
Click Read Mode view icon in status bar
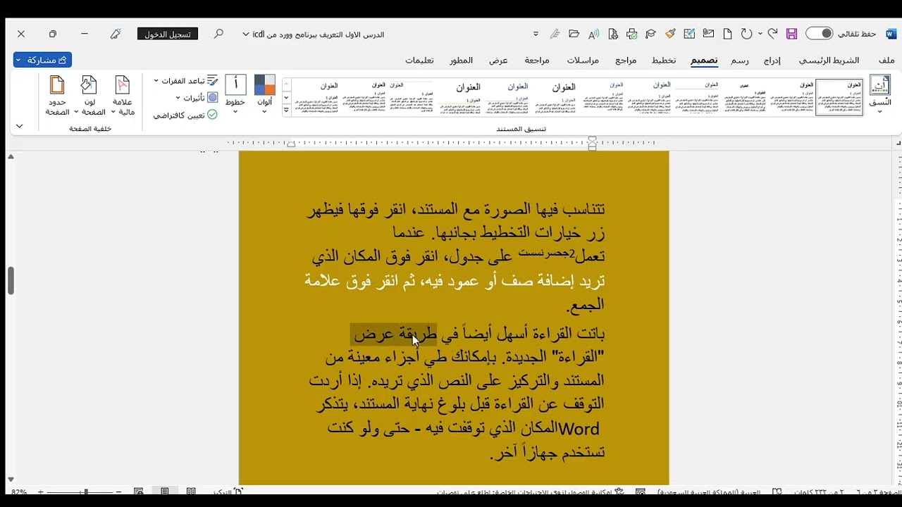point(191,492)
